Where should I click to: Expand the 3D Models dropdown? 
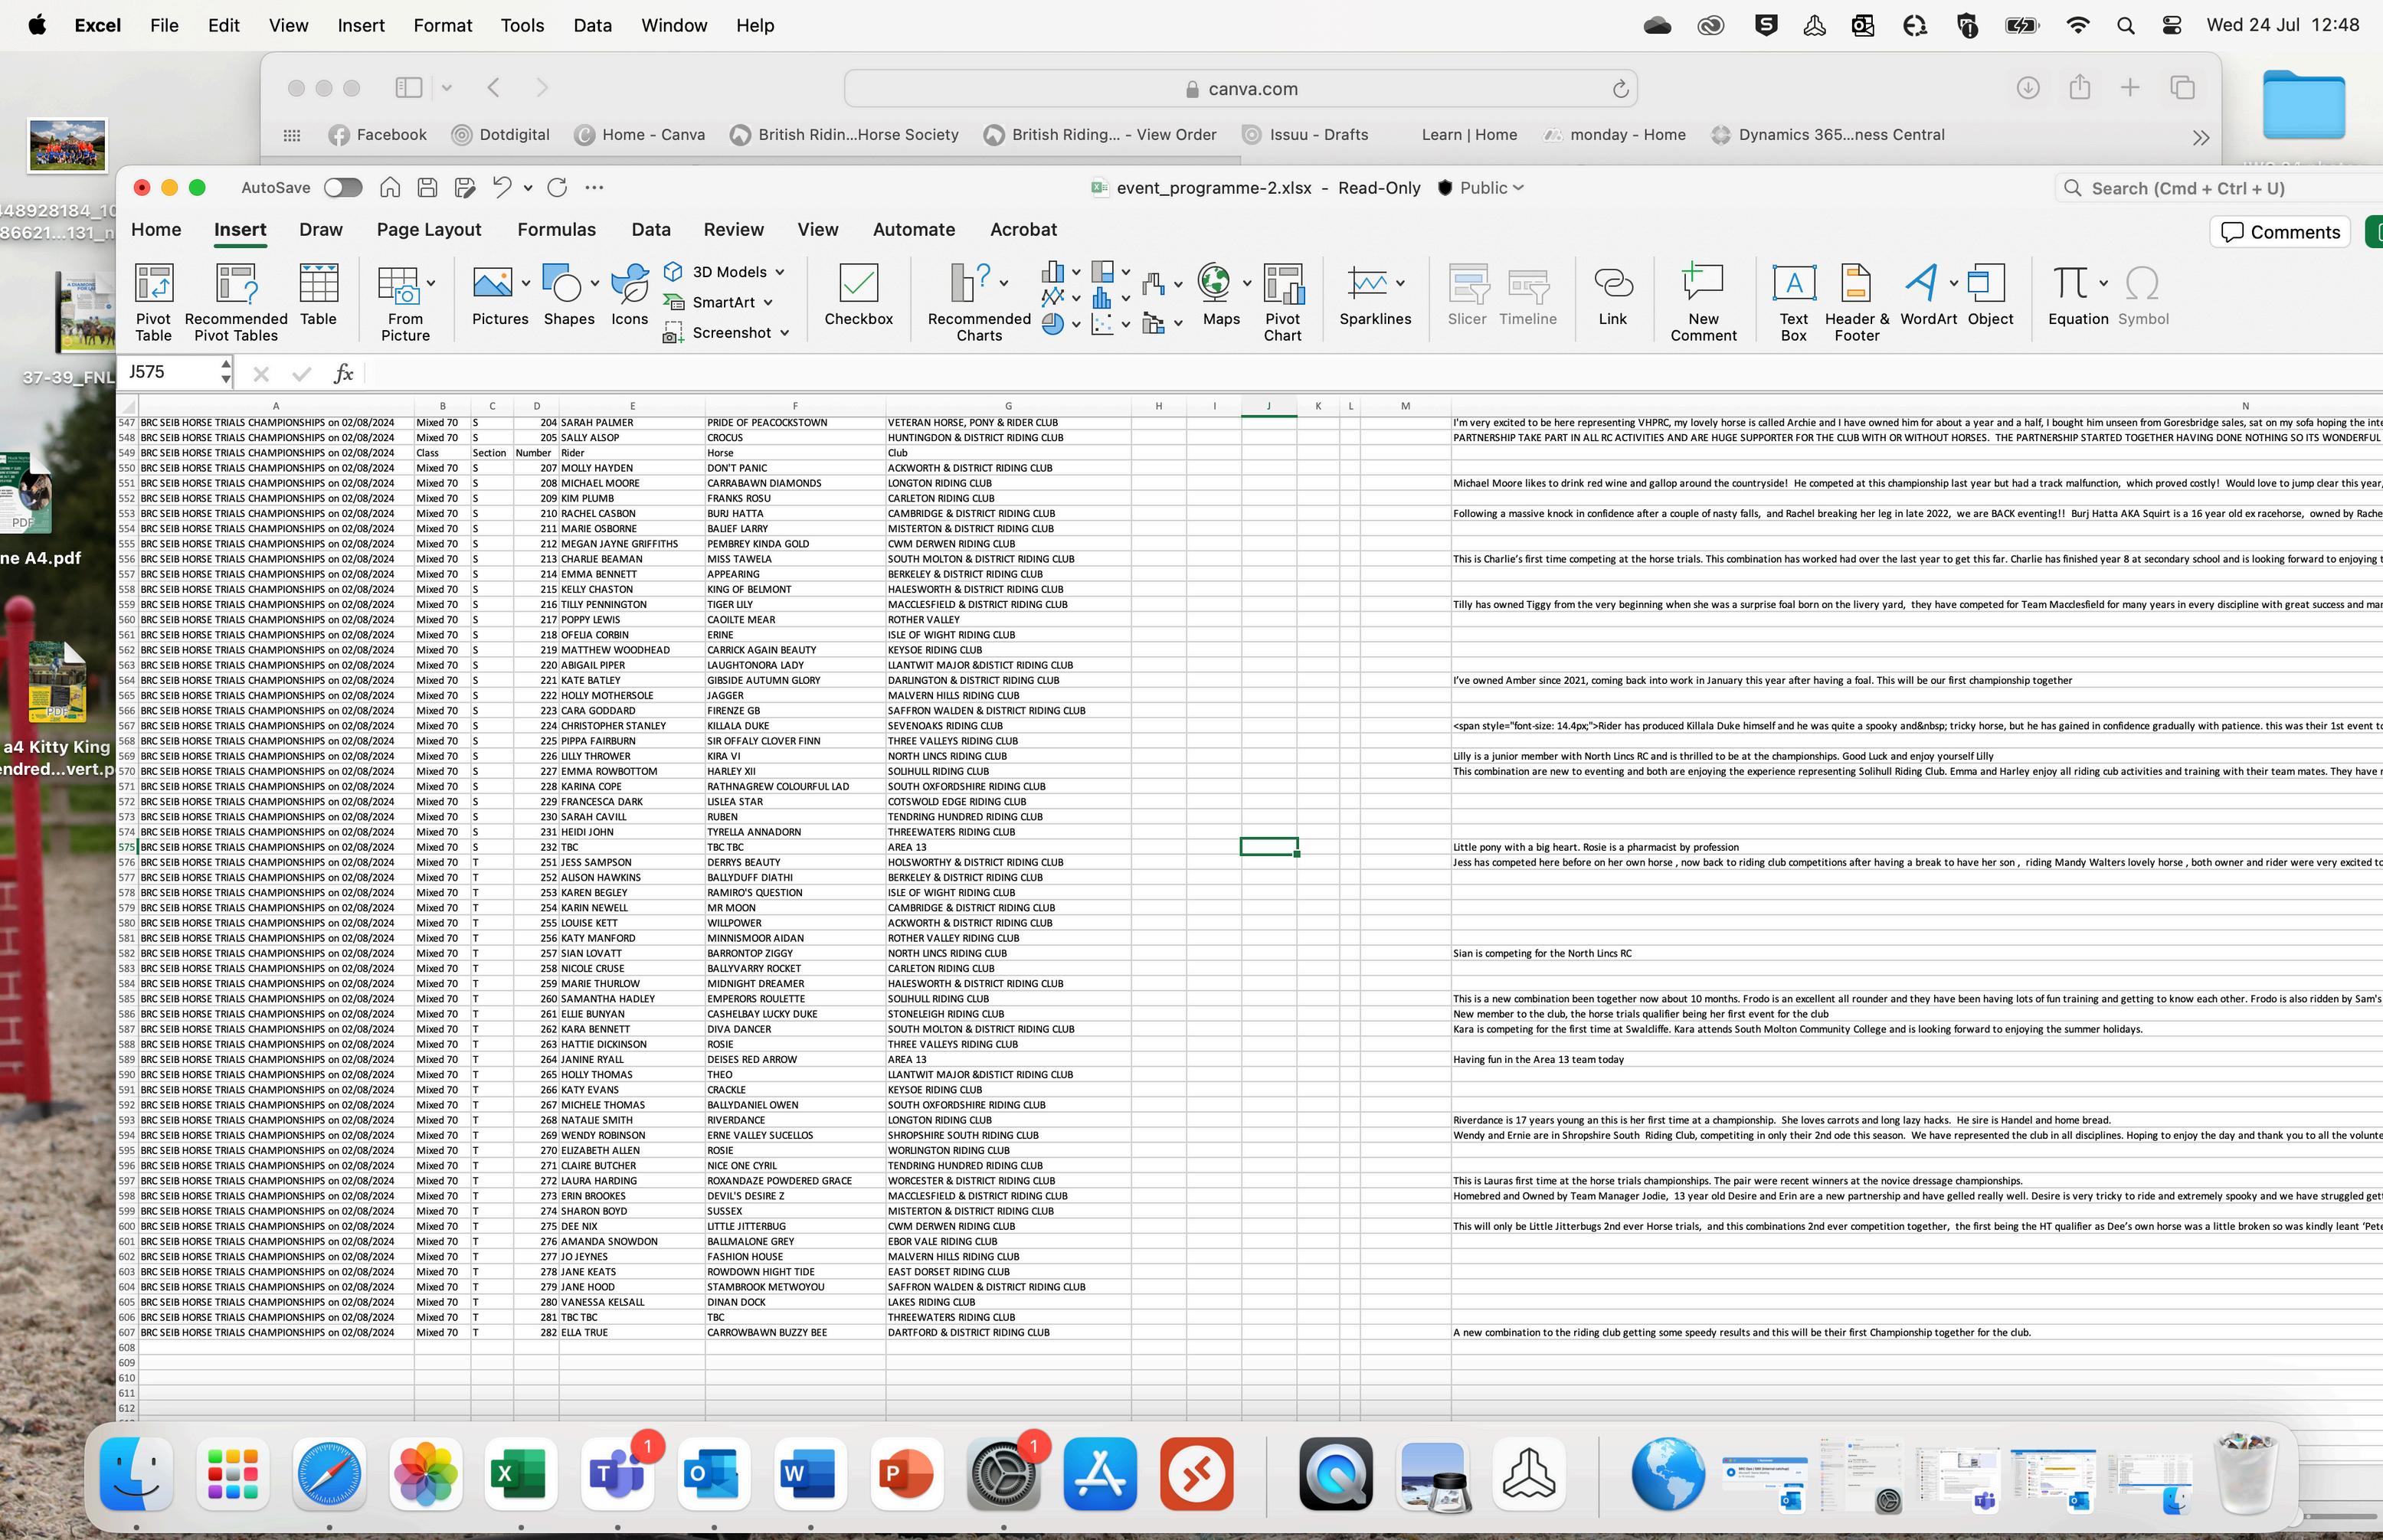tap(780, 272)
